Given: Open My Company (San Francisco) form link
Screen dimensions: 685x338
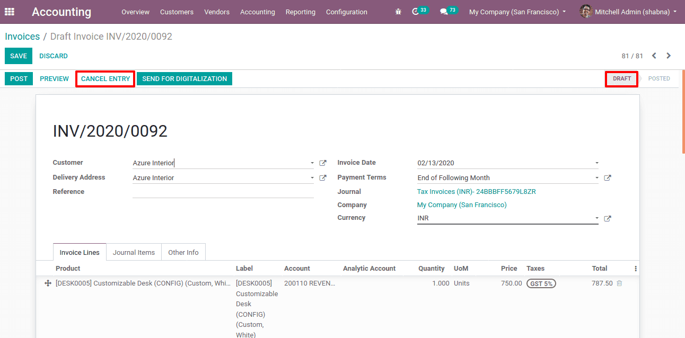Looking at the screenshot, I should pos(462,205).
